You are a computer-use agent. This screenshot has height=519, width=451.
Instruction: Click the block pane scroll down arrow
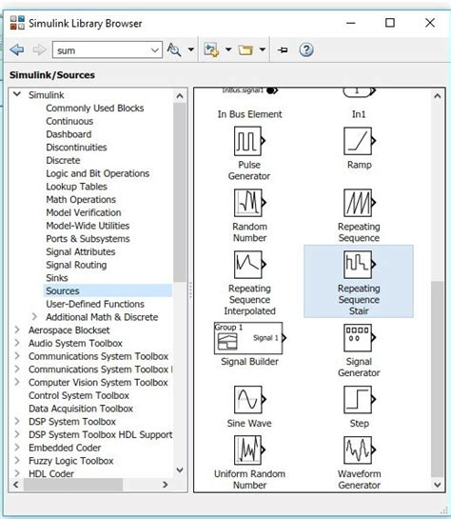pyautogui.click(x=437, y=485)
